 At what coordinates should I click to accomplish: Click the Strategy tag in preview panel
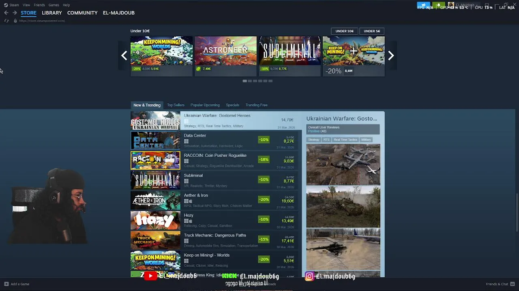point(313,140)
